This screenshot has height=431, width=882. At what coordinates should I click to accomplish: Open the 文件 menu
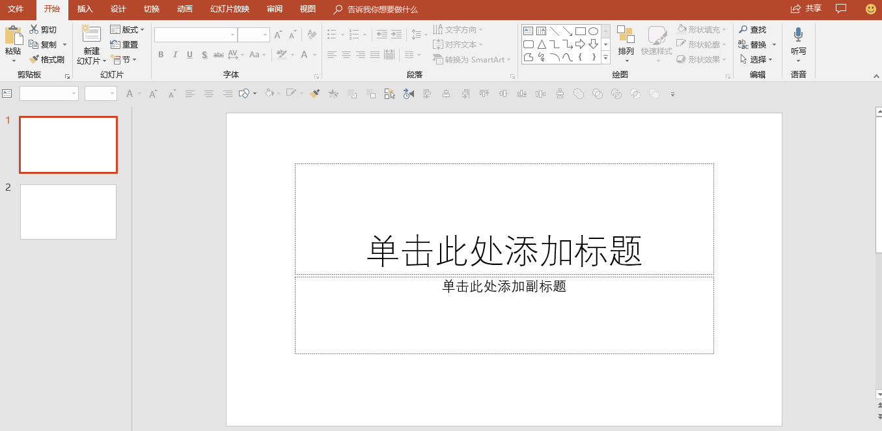click(16, 9)
